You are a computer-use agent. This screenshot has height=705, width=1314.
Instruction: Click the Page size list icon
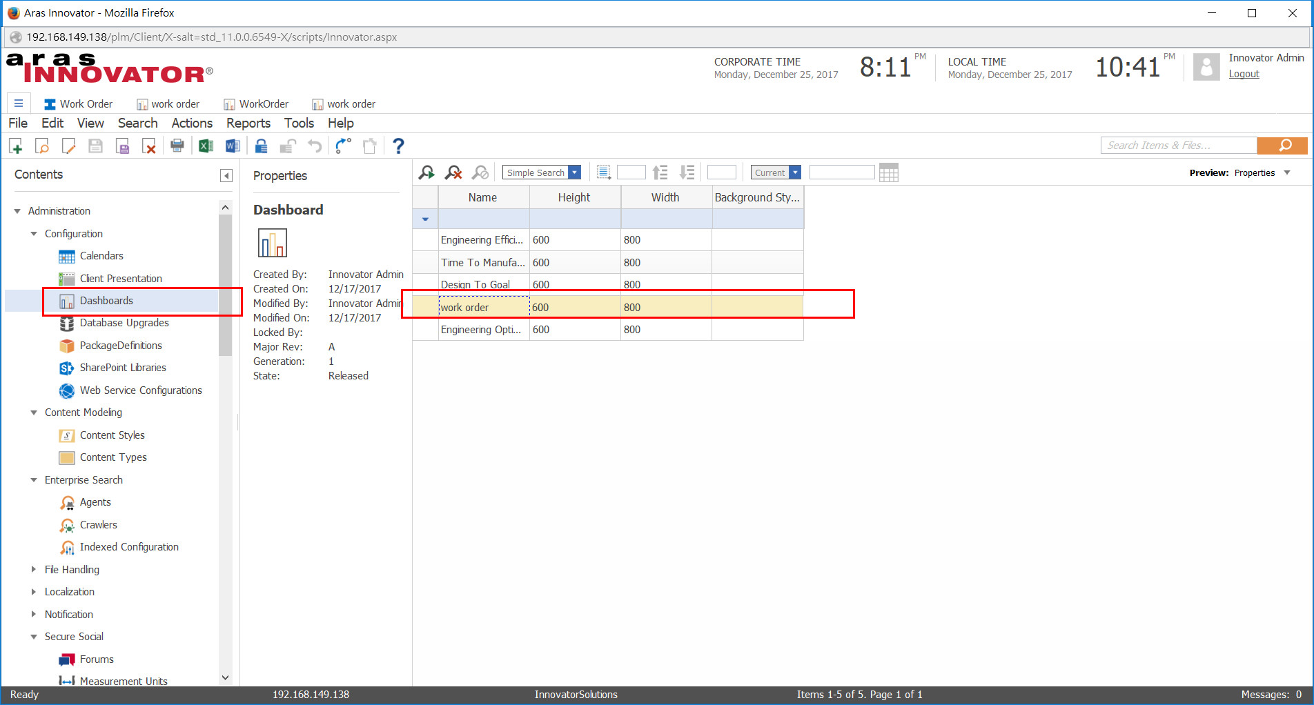tap(604, 172)
